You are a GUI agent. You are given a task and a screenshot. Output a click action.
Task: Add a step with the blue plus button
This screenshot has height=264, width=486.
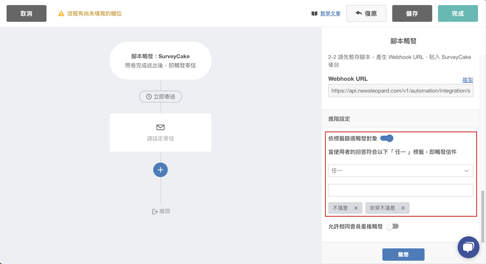click(x=160, y=170)
